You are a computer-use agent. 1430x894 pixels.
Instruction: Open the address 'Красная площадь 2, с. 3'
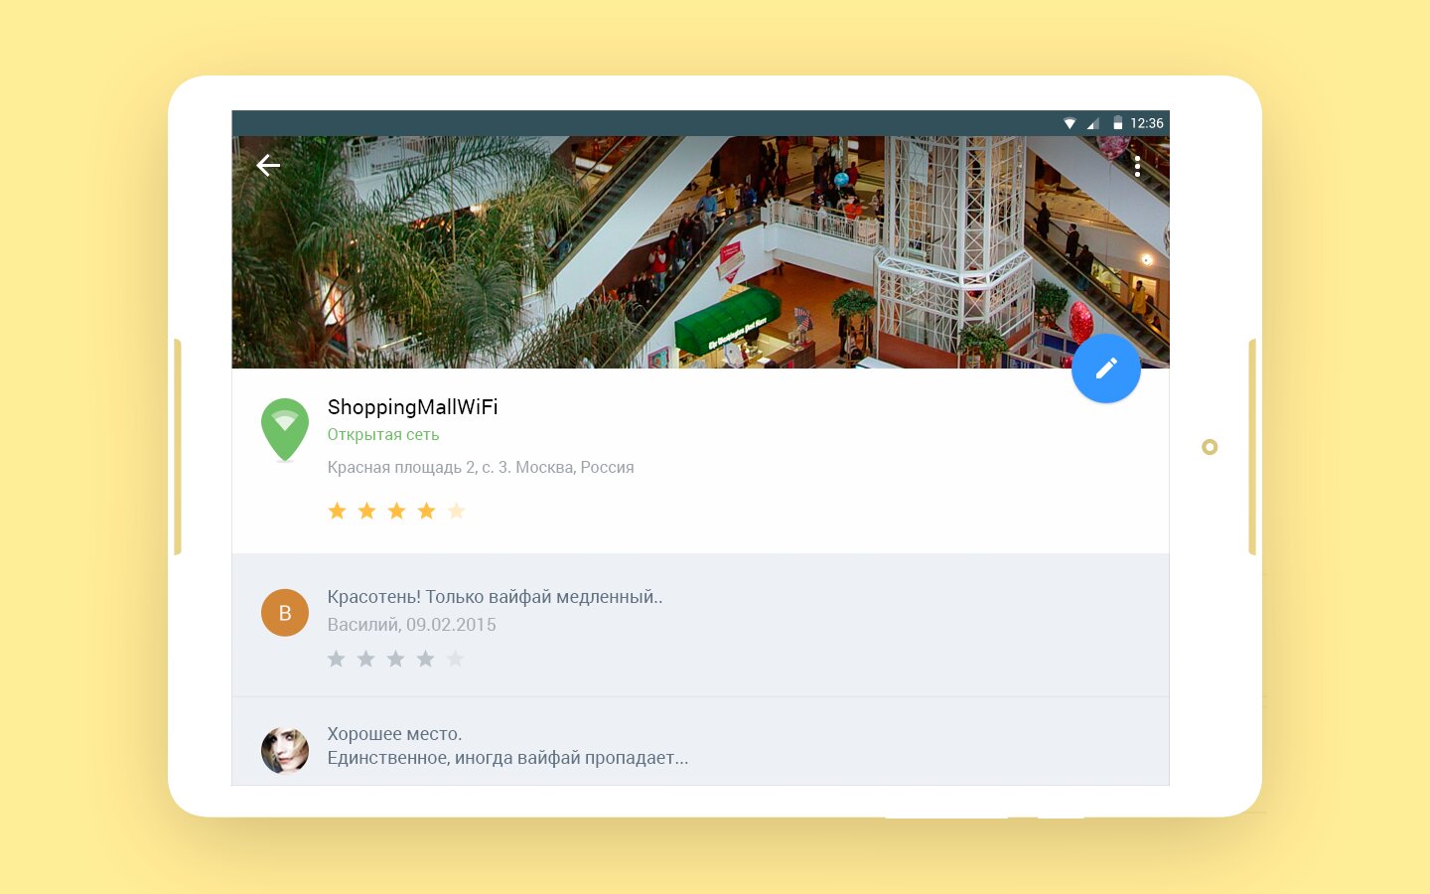481,468
